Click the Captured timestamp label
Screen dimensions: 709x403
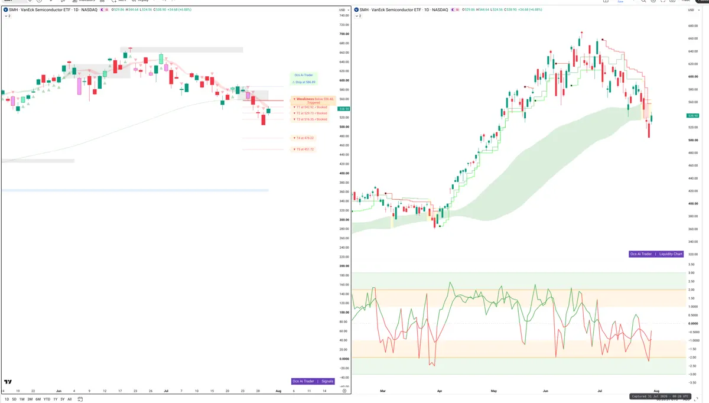tap(661, 396)
